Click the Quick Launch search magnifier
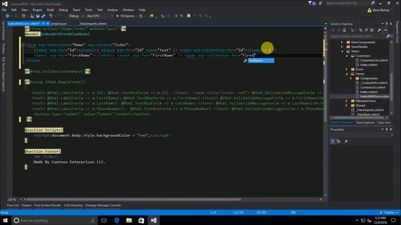Viewport: 401px width, 225px height. click(x=373, y=3)
